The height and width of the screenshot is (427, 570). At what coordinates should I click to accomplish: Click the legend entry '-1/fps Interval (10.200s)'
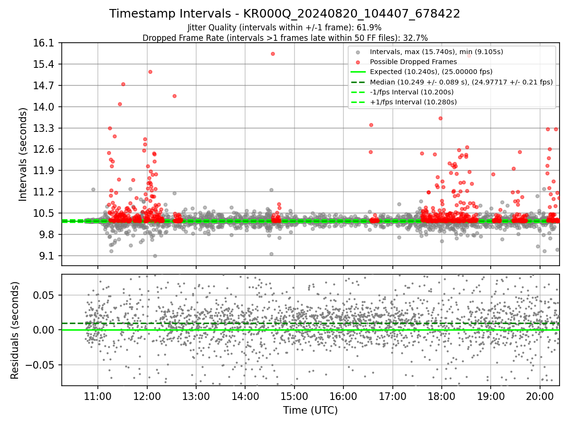413,92
